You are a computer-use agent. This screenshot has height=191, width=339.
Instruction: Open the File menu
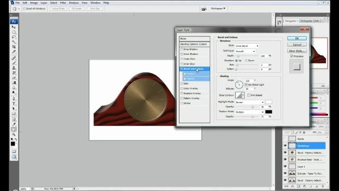pyautogui.click(x=17, y=3)
